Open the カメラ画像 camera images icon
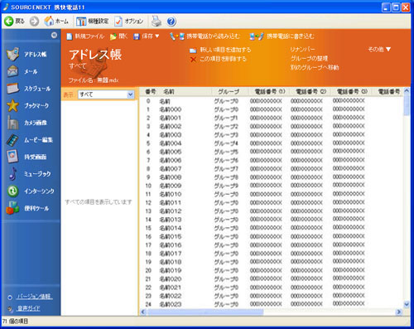 point(12,123)
